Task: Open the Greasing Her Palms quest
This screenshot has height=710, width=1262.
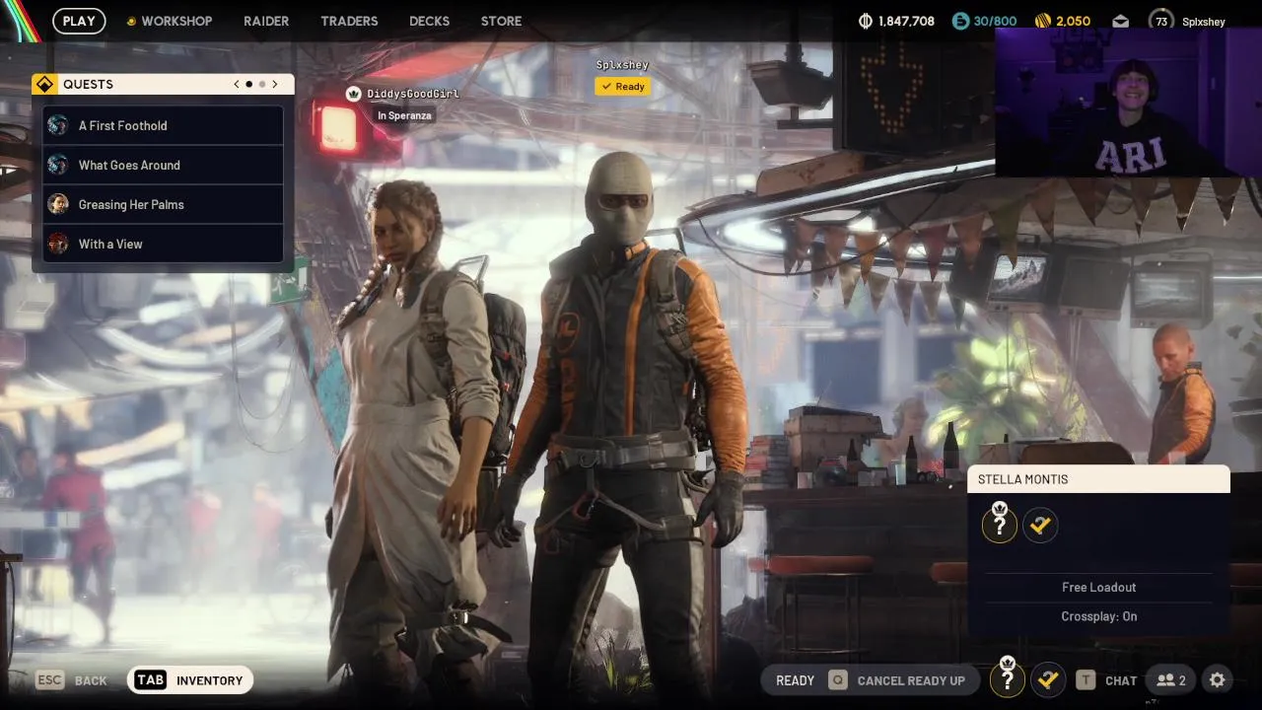Action: click(163, 204)
